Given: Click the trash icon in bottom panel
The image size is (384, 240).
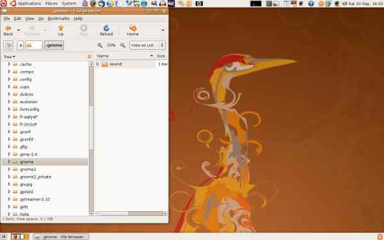Looking at the screenshot, I should pos(380,237).
